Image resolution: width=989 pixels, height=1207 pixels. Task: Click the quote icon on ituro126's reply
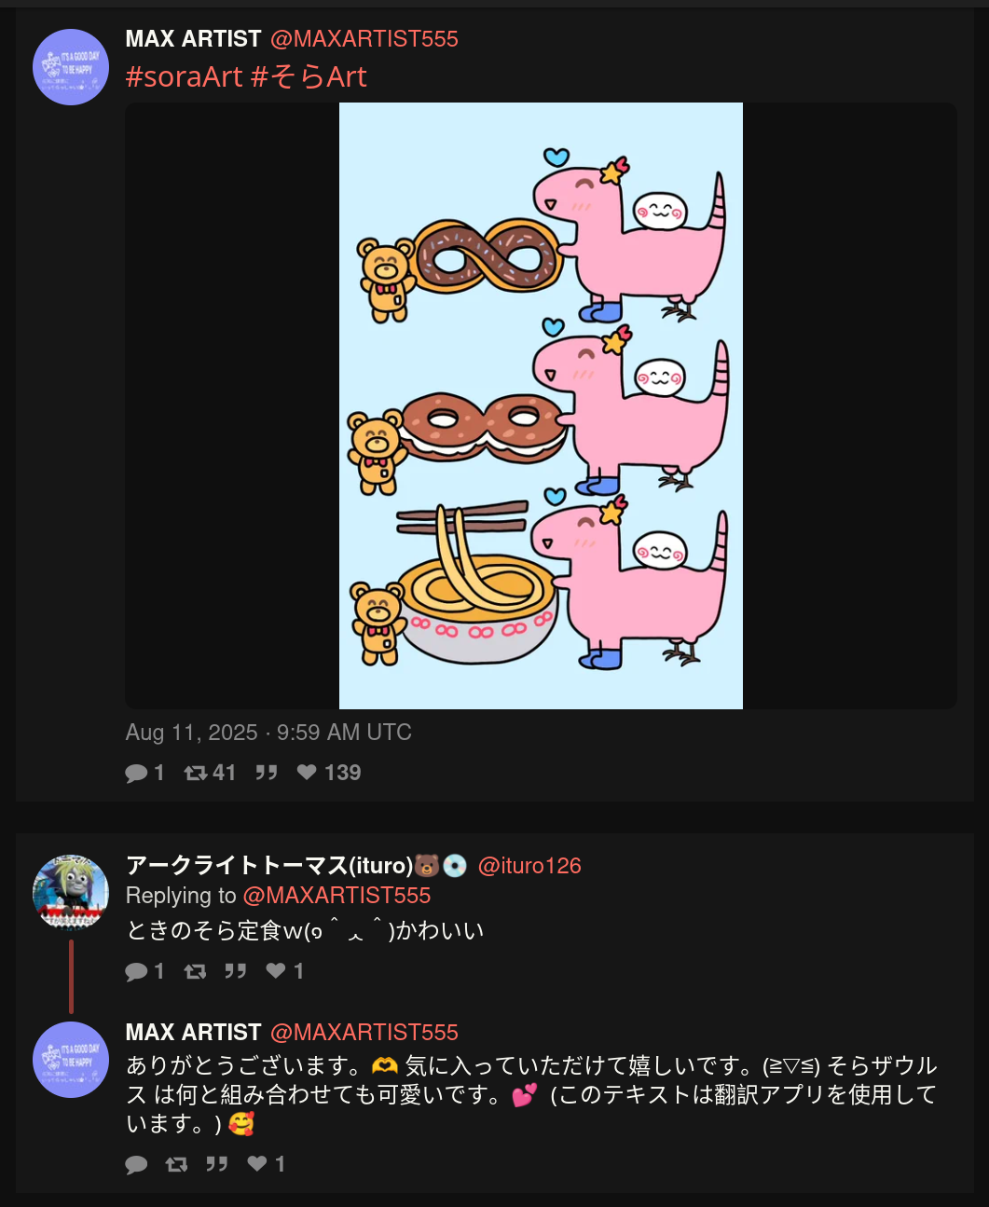(236, 971)
